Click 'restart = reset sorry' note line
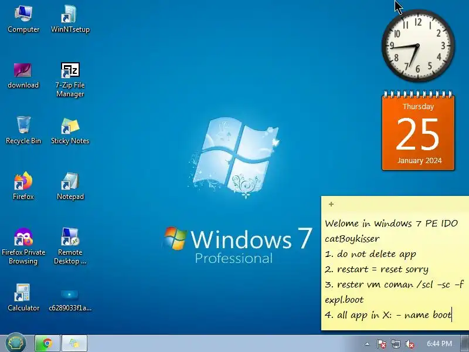 pos(376,269)
